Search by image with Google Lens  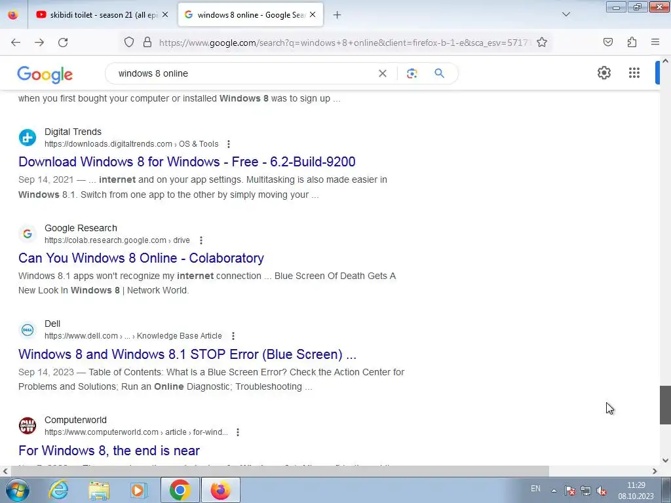412,73
